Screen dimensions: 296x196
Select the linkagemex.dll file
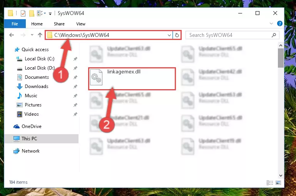pyautogui.click(x=132, y=79)
